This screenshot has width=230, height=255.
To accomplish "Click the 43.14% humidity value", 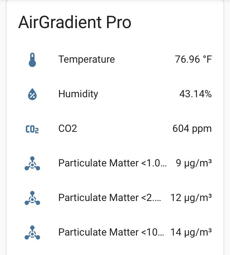I will pos(195,94).
